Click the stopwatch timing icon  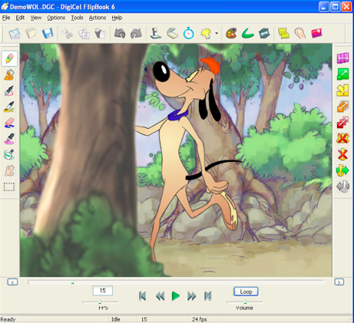189,33
